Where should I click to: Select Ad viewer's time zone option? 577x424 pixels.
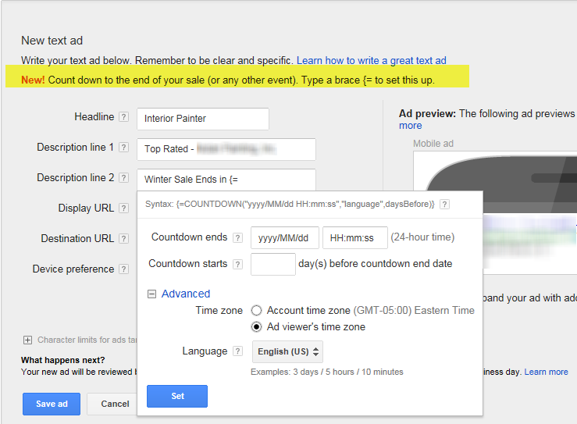pos(256,327)
